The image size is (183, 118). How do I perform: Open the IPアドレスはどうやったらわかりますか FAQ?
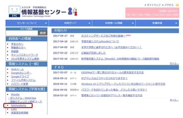104,78
